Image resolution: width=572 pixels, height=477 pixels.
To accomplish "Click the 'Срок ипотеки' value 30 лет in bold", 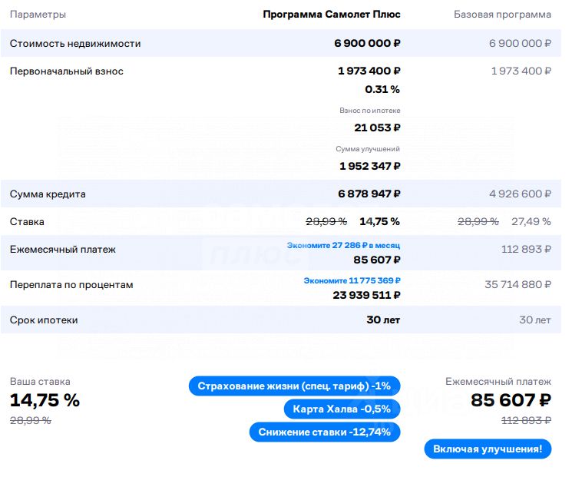I will [383, 320].
